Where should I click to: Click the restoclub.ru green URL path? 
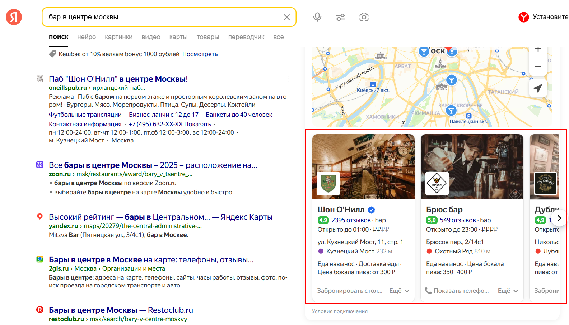pos(138,319)
